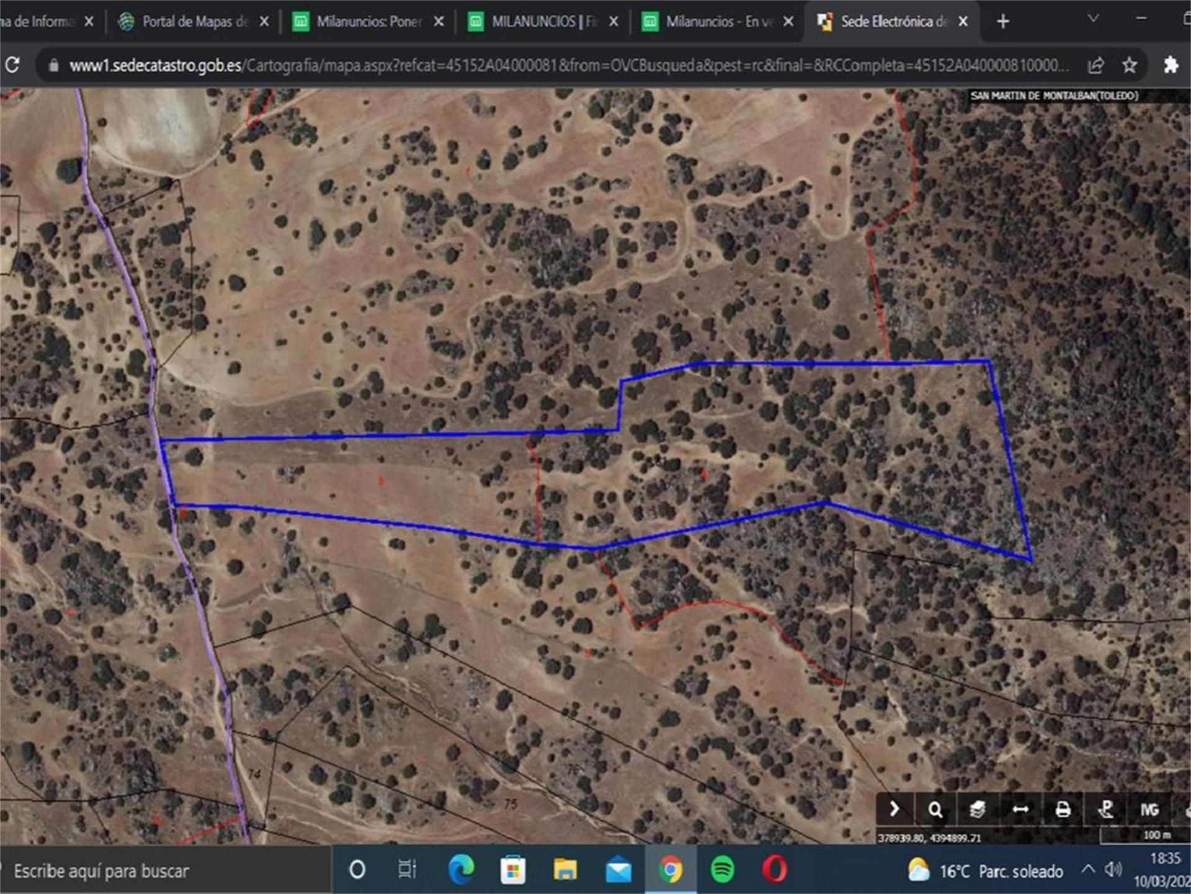Close the 'a de Informa' tab
The image size is (1191, 894).
89,22
